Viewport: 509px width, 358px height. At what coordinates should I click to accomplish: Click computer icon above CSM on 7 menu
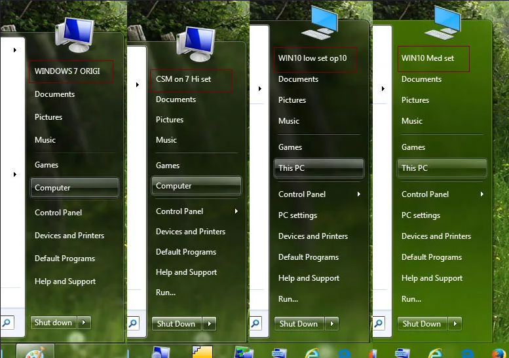pyautogui.click(x=196, y=45)
